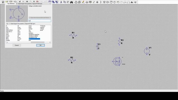
Task: Click the greyed-out macromodel test fixture button
Action: [40, 18]
